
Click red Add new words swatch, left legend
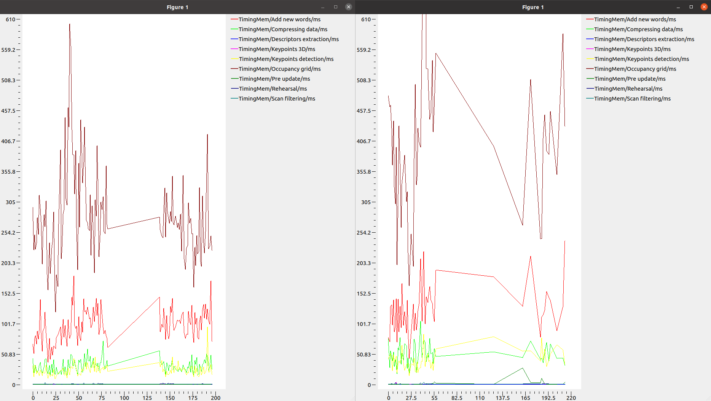click(234, 19)
